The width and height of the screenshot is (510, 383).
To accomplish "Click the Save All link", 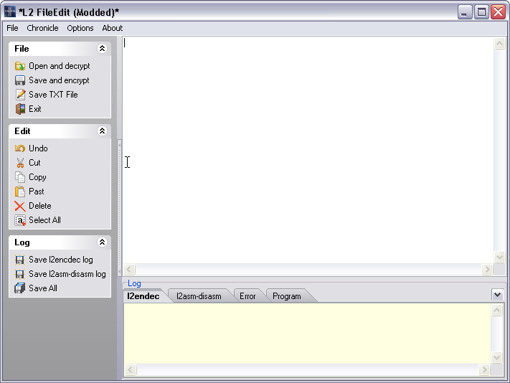I will [x=43, y=288].
